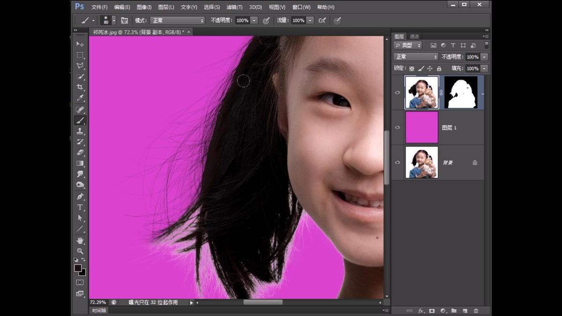The width and height of the screenshot is (562, 316).
Task: Click the lock transparent pixels icon
Action: coord(411,68)
